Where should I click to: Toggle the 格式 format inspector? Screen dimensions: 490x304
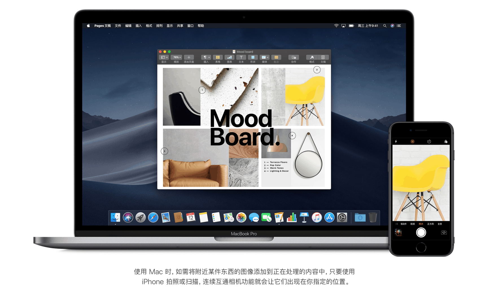(x=312, y=57)
